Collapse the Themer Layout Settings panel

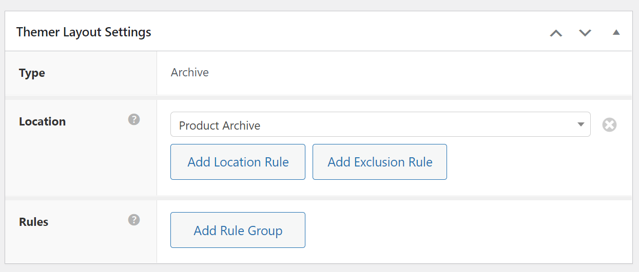click(x=616, y=32)
